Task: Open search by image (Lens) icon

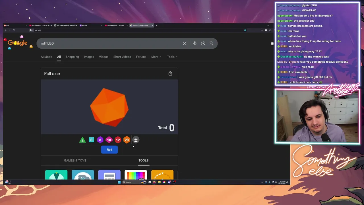Action: pos(203,43)
